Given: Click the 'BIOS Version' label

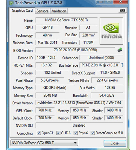Looking at the screenshot, I should click(x=23, y=50).
